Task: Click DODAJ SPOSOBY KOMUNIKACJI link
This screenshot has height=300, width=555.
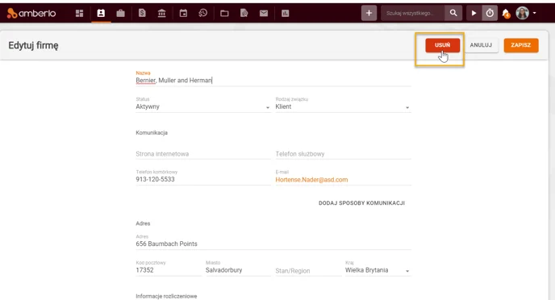Action: click(x=361, y=203)
